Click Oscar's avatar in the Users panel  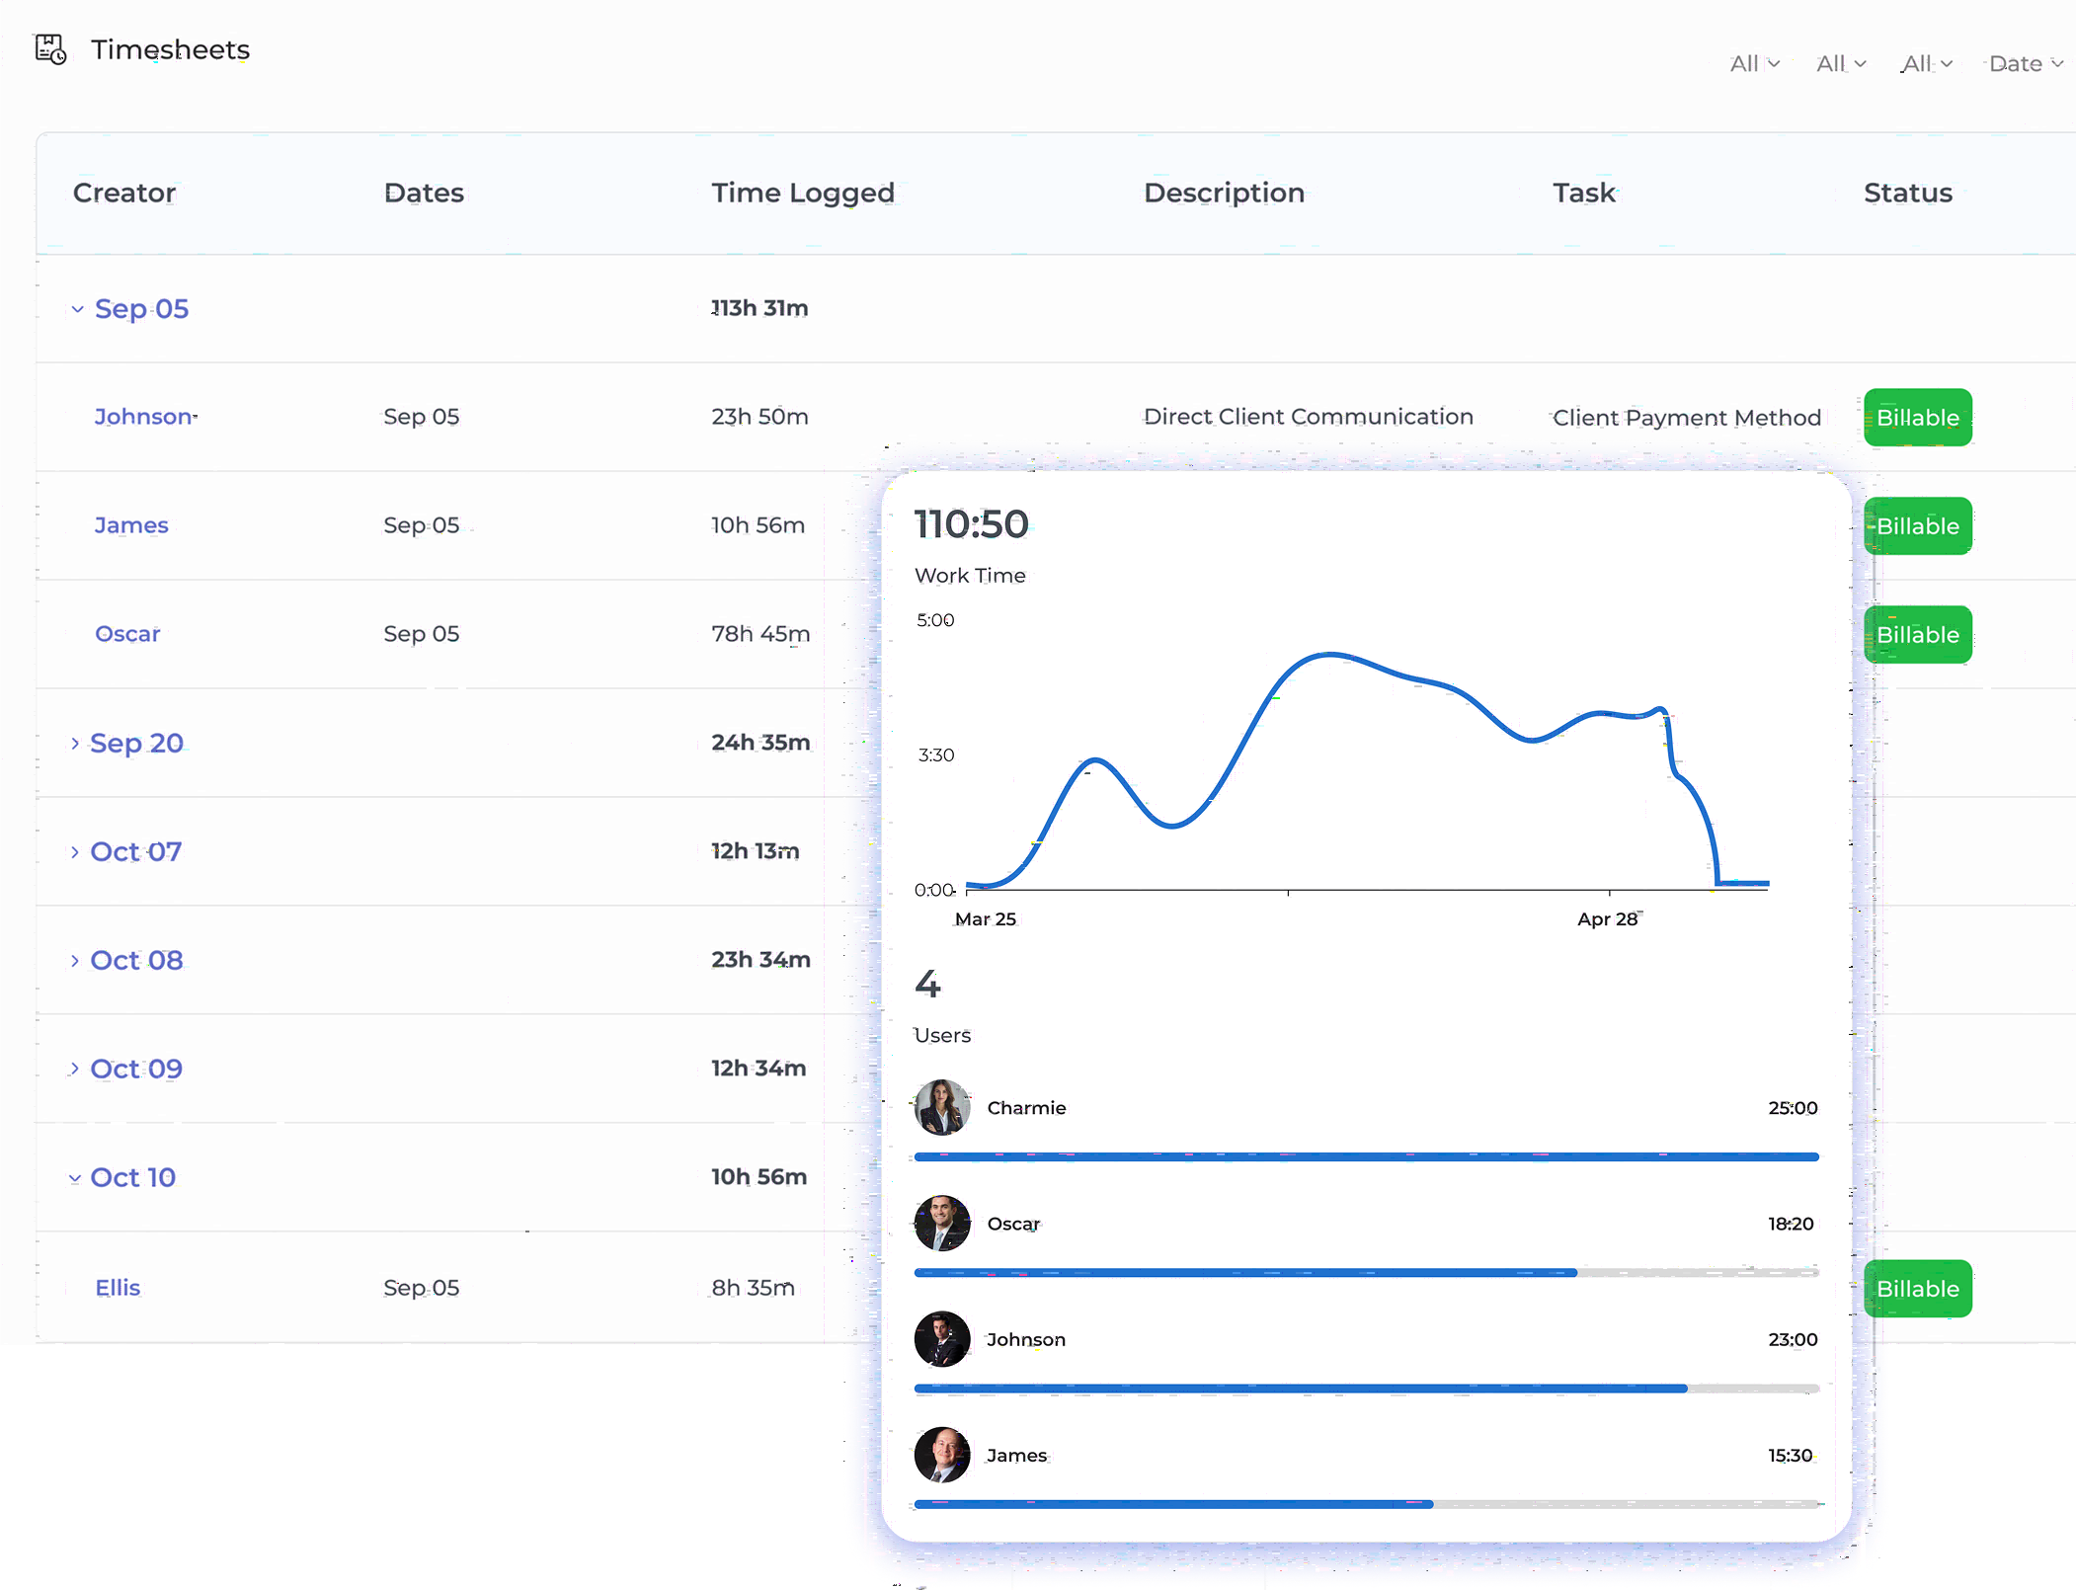tap(941, 1223)
